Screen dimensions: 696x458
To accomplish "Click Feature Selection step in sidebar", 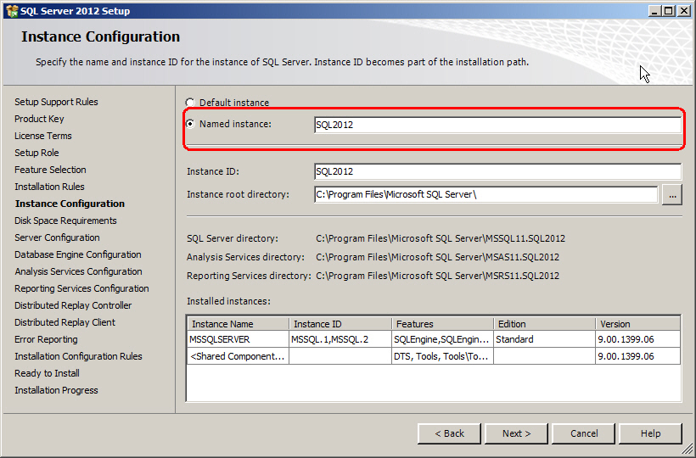I will coord(50,170).
